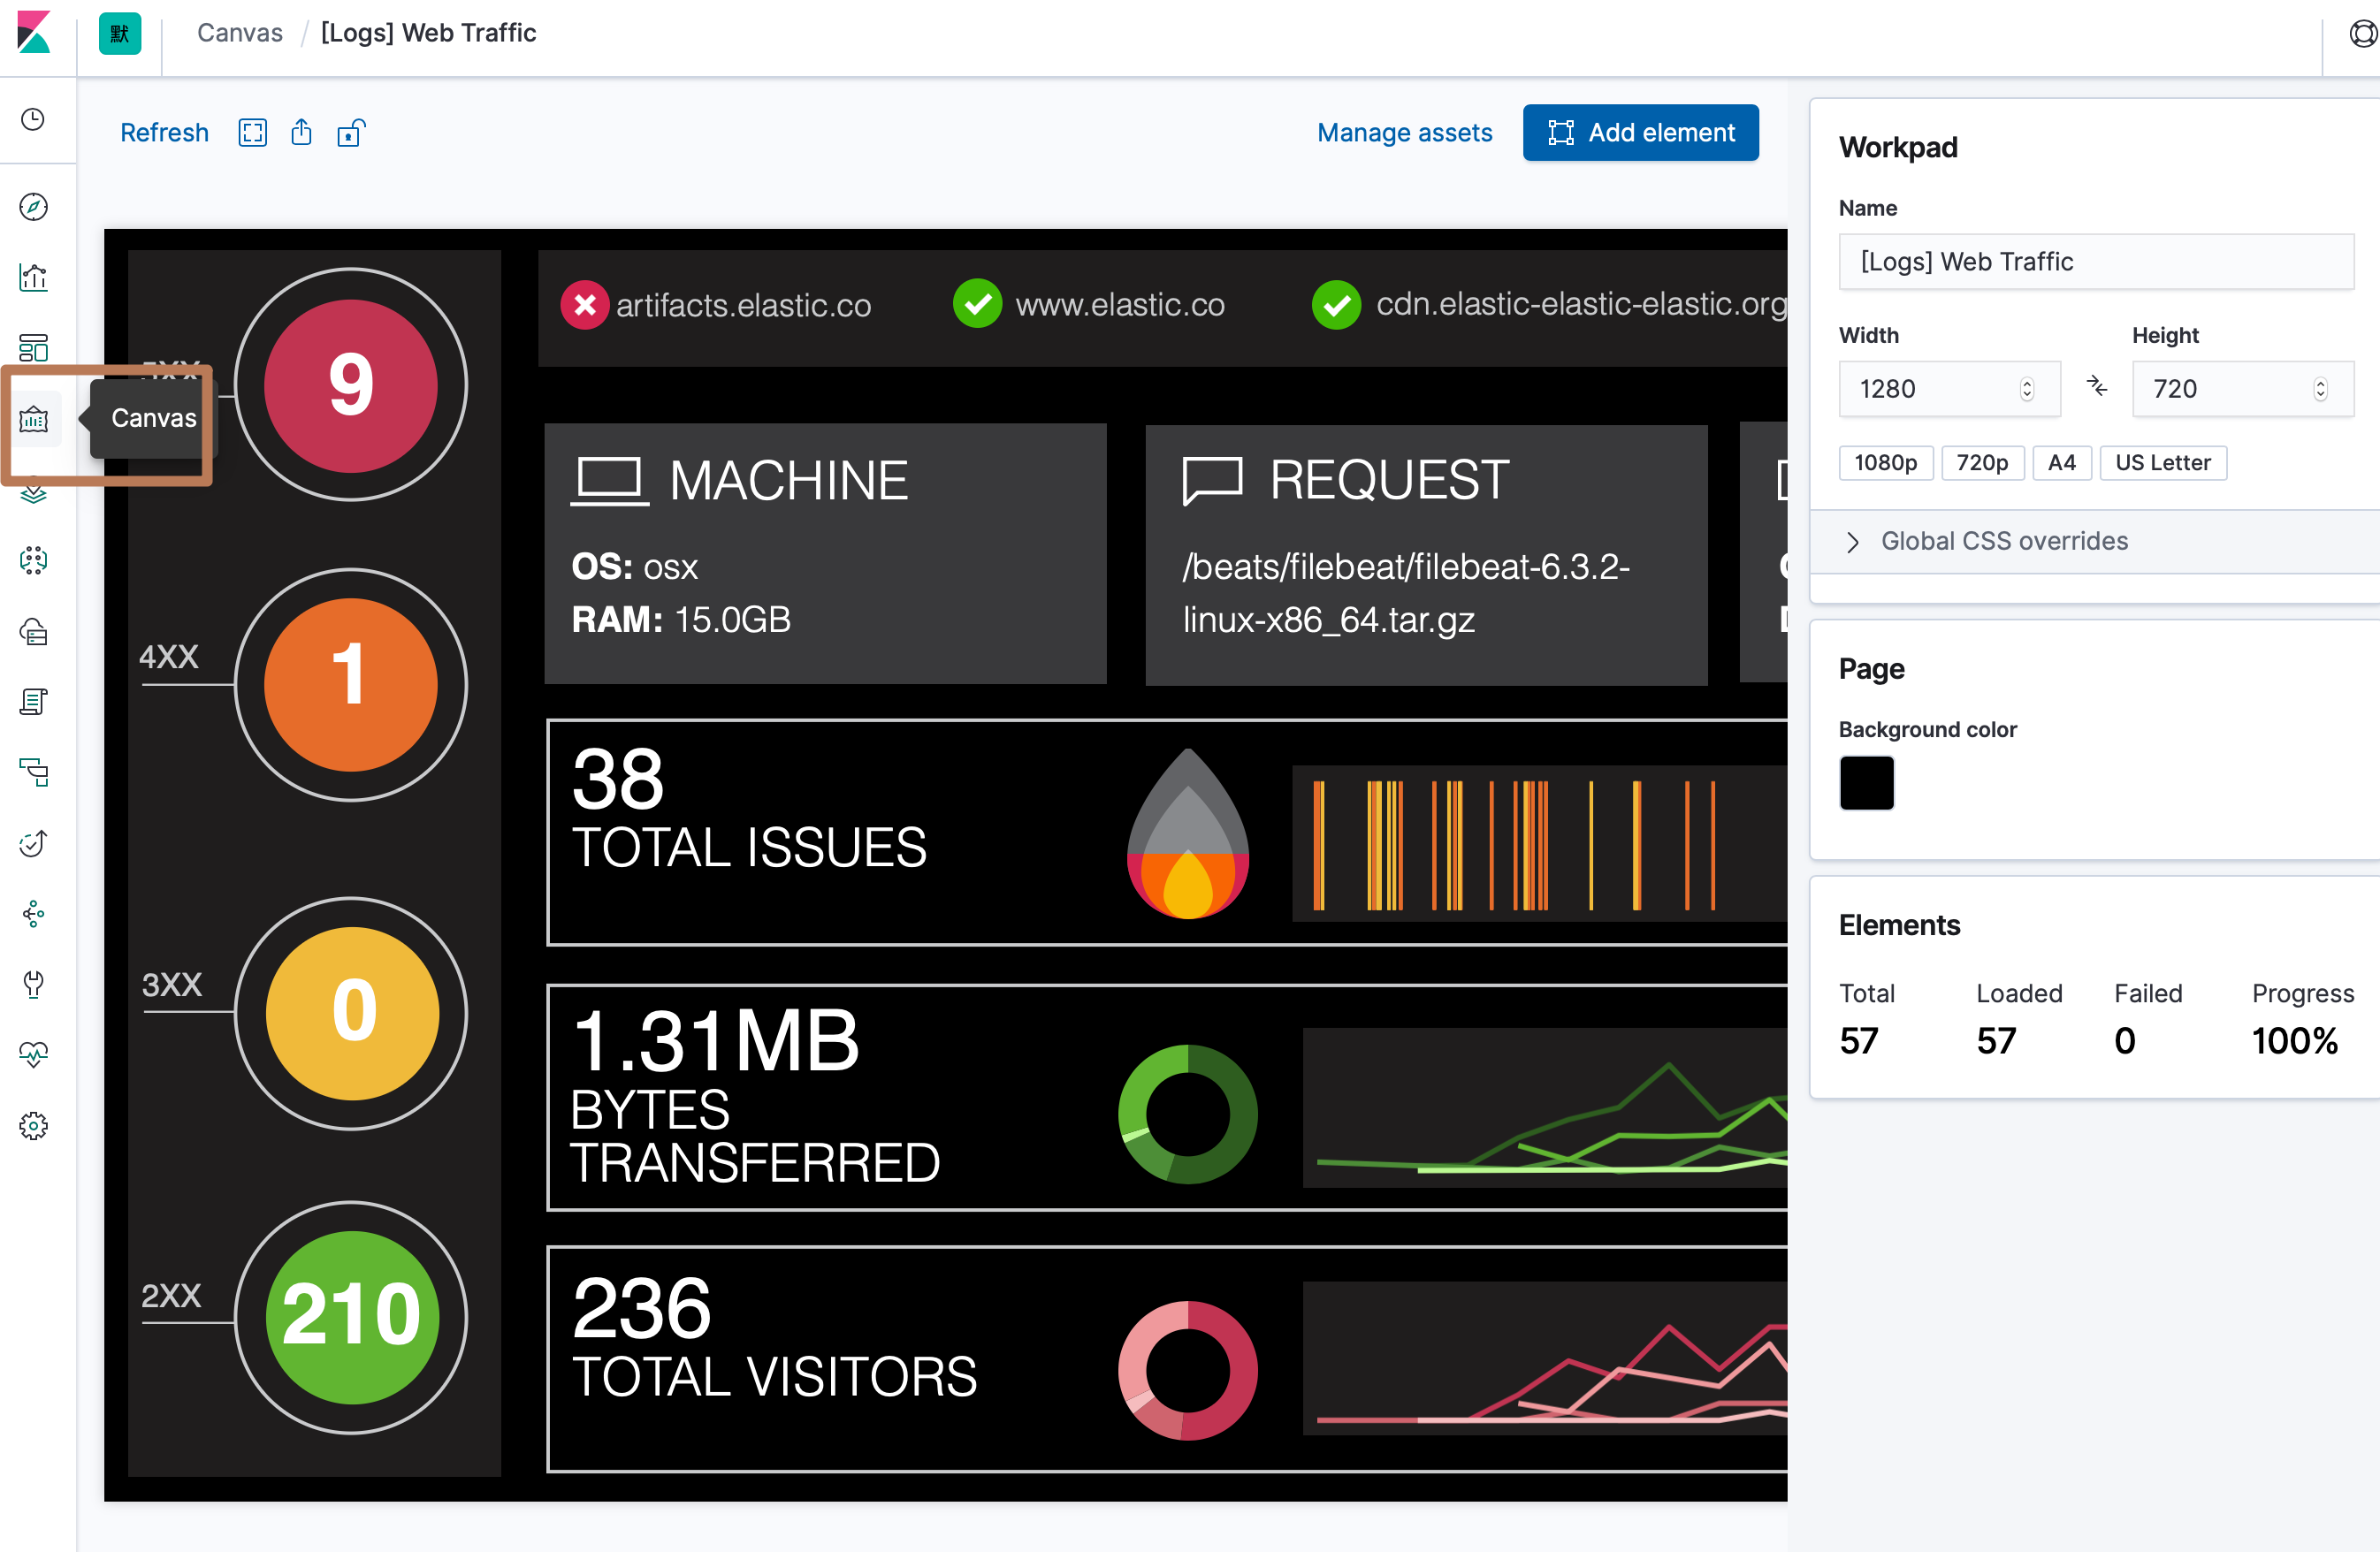The width and height of the screenshot is (2380, 1552).
Task: Open the black background color swatch
Action: click(x=1866, y=782)
